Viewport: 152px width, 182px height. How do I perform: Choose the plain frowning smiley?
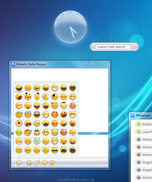28,150
